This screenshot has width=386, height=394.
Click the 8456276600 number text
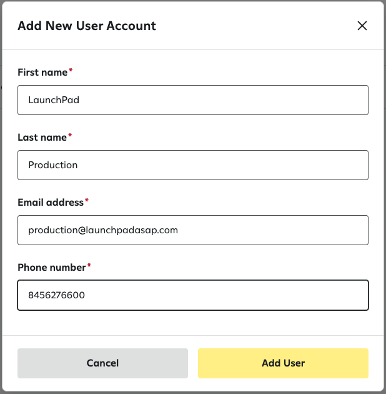coord(56,295)
